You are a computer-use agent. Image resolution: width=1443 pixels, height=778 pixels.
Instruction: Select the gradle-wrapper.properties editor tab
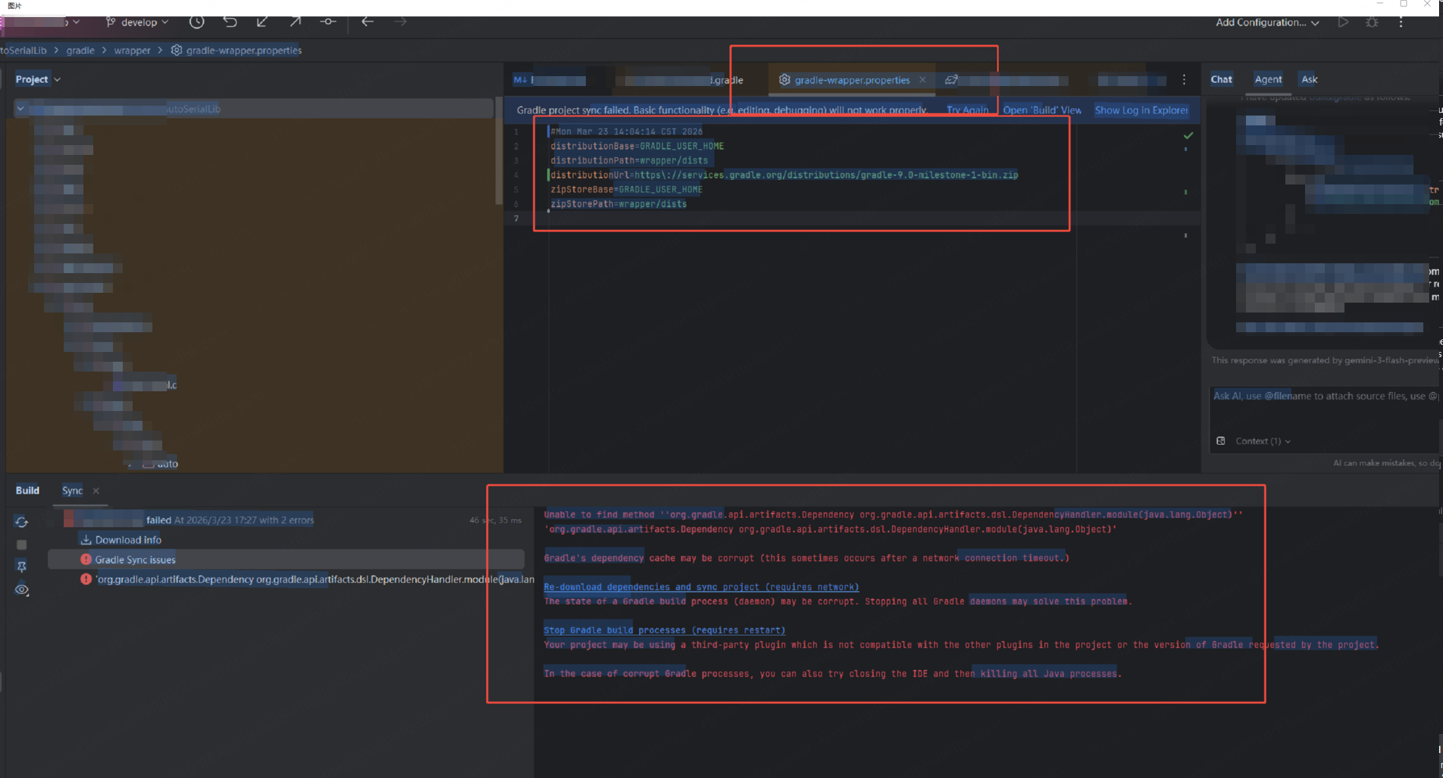pyautogui.click(x=851, y=80)
